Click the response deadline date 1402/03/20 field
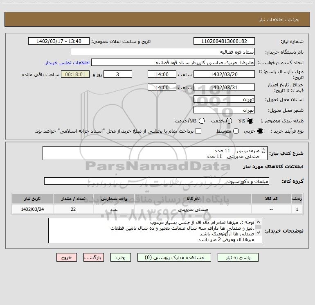315x305 pixels. coord(224,75)
